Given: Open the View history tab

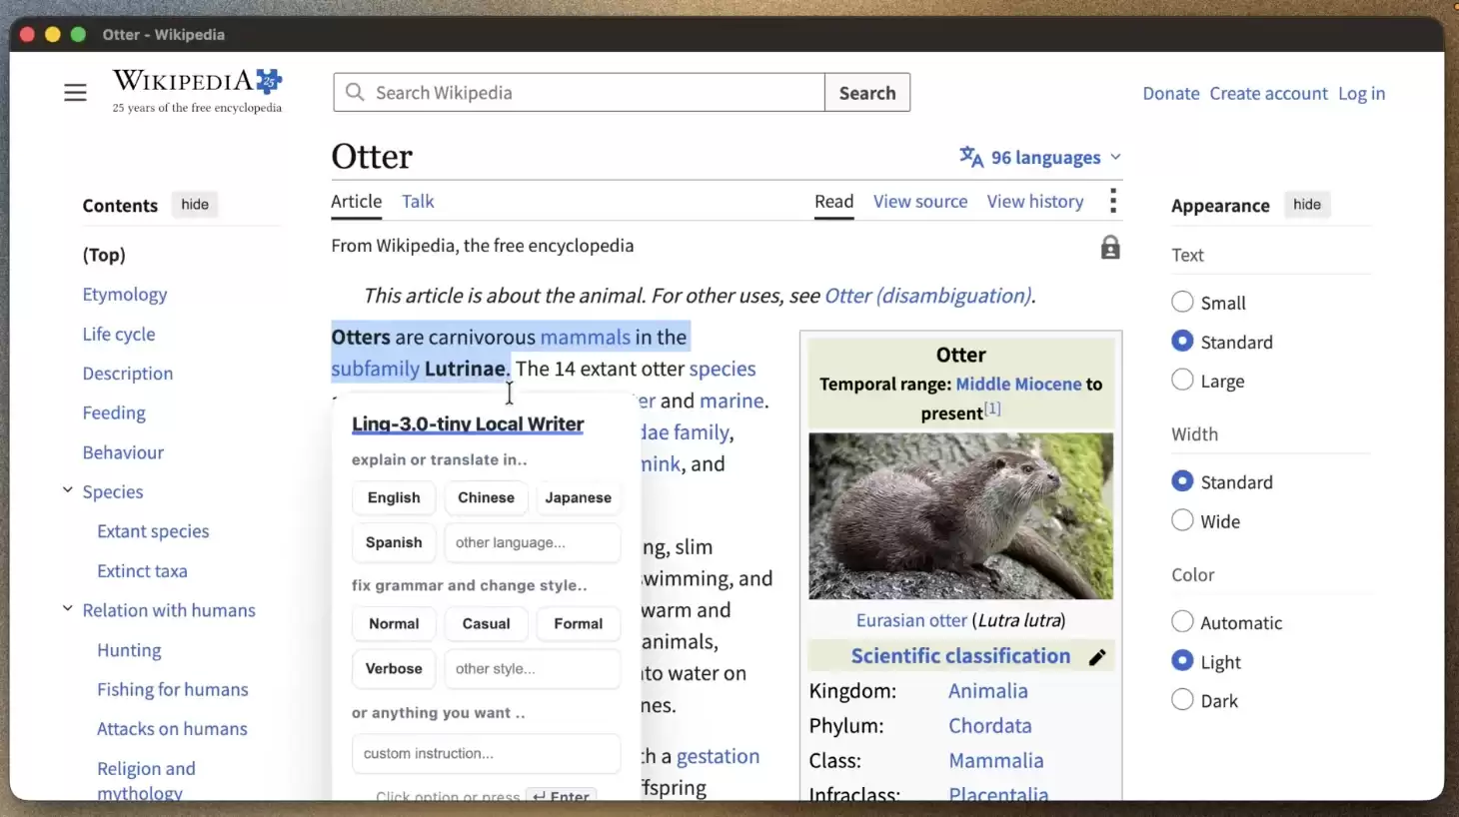Looking at the screenshot, I should [x=1035, y=201].
